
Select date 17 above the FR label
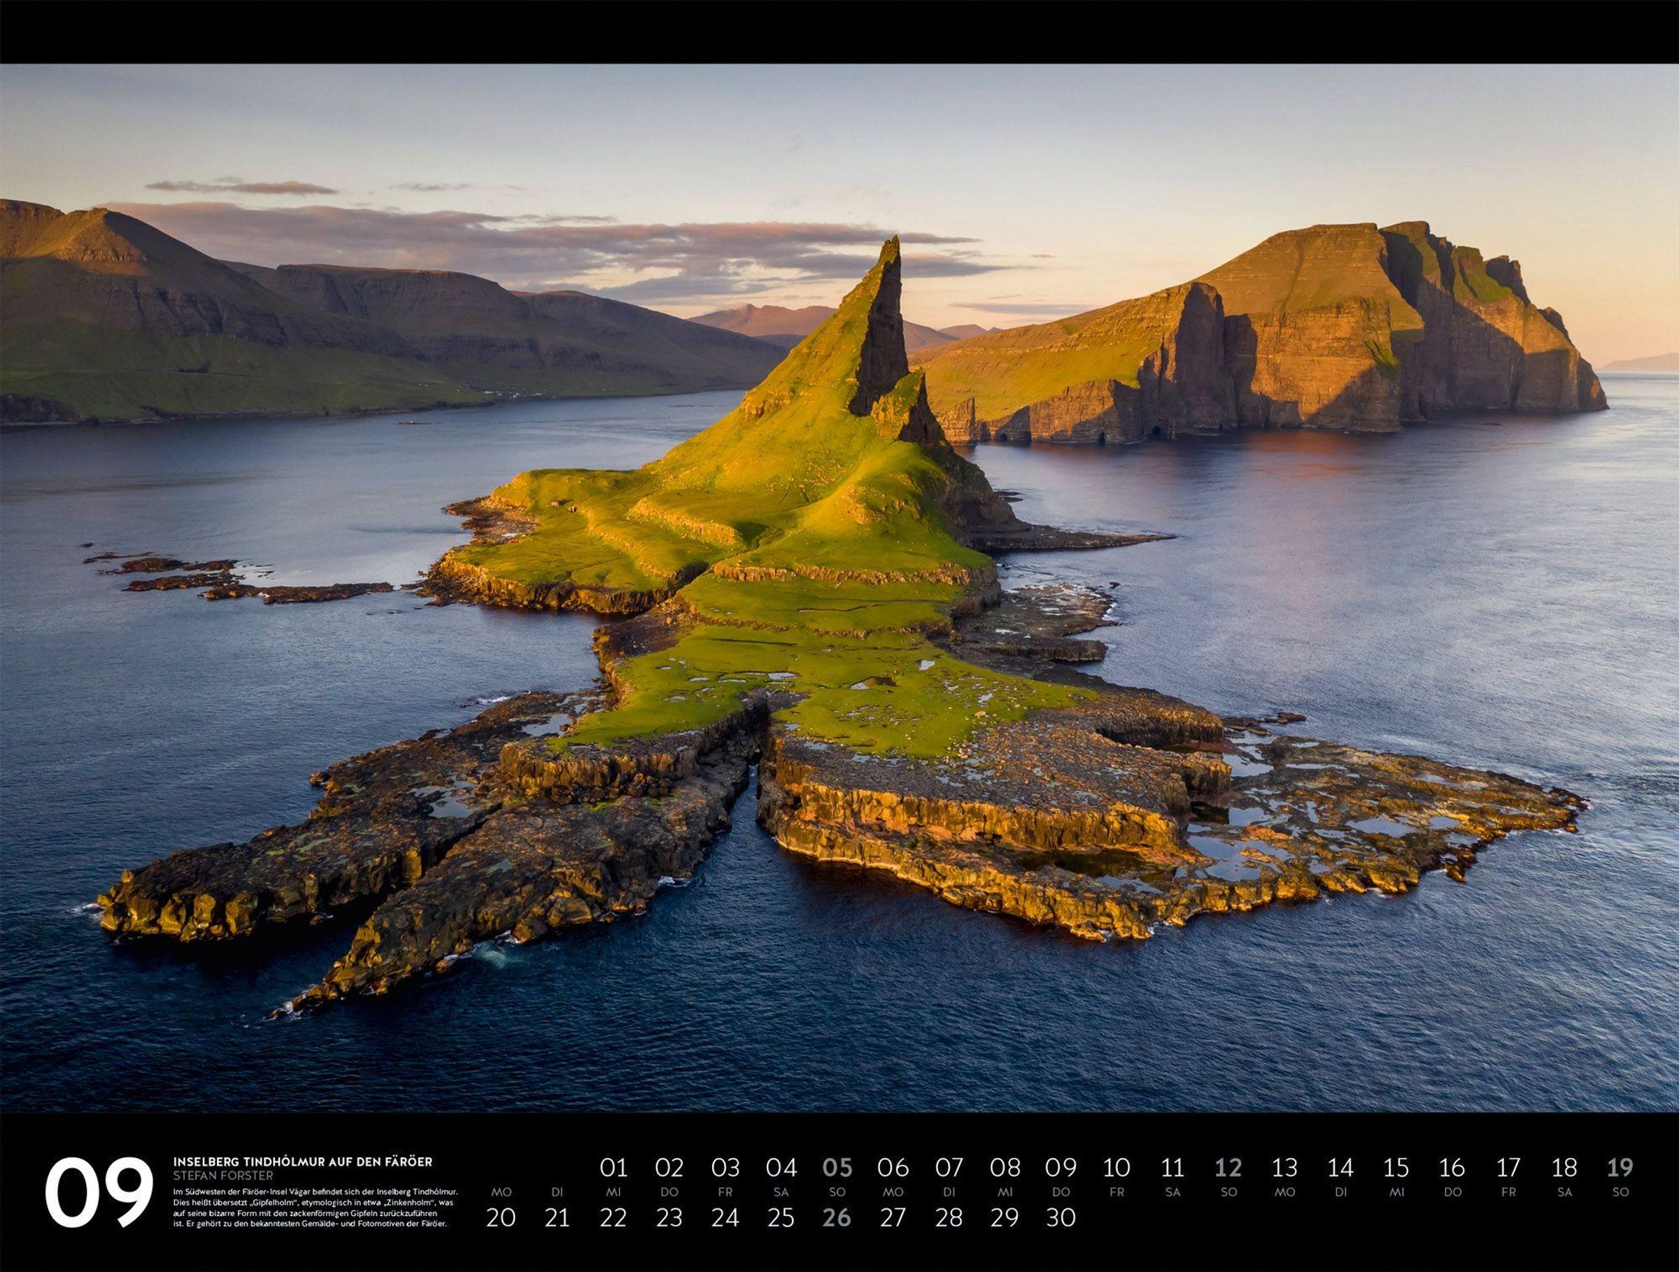(x=1508, y=1167)
